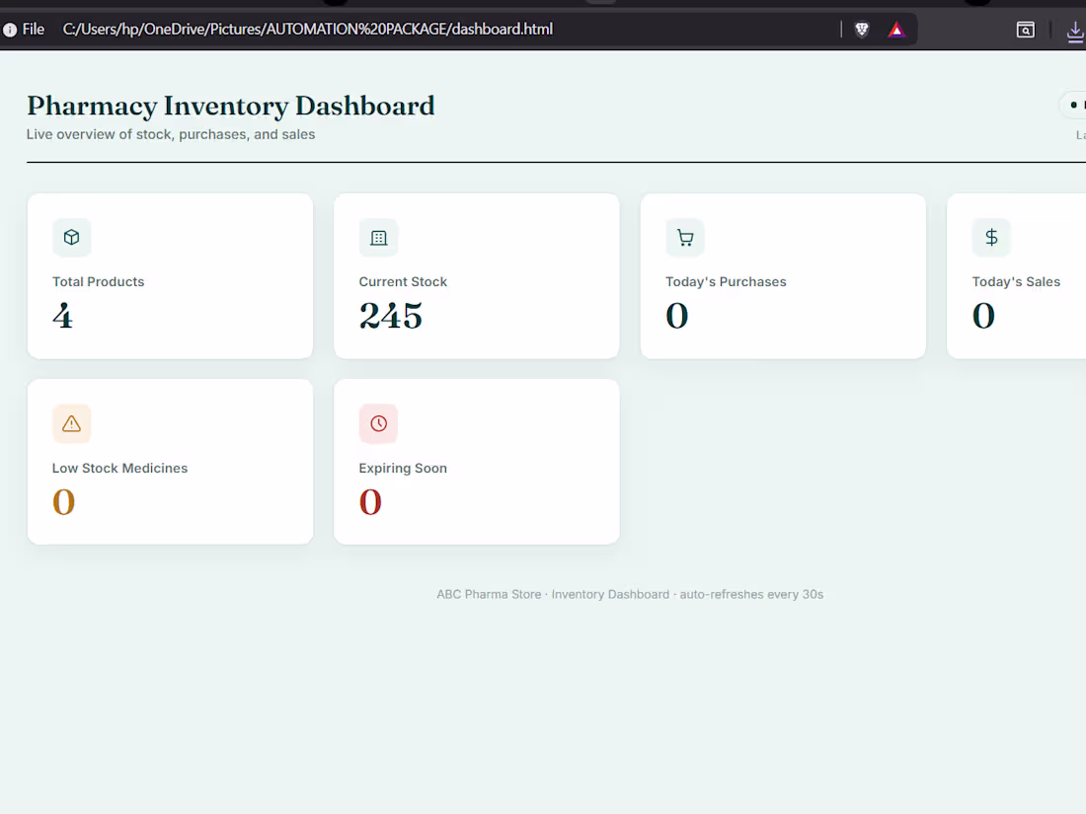Click the Today's Purchases label
The width and height of the screenshot is (1086, 814).
click(726, 282)
